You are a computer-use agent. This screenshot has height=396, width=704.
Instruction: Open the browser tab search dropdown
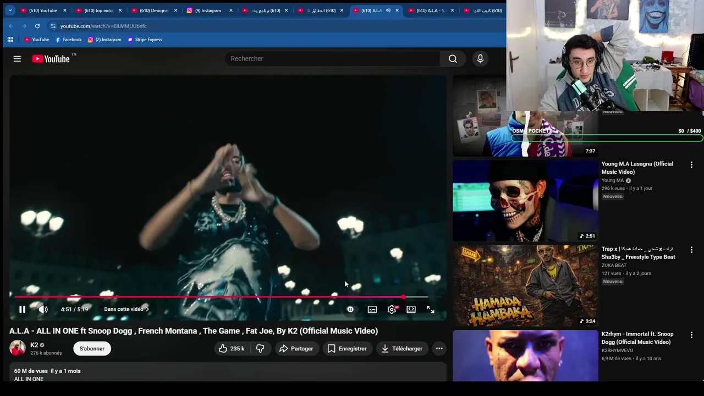pyautogui.click(x=10, y=10)
